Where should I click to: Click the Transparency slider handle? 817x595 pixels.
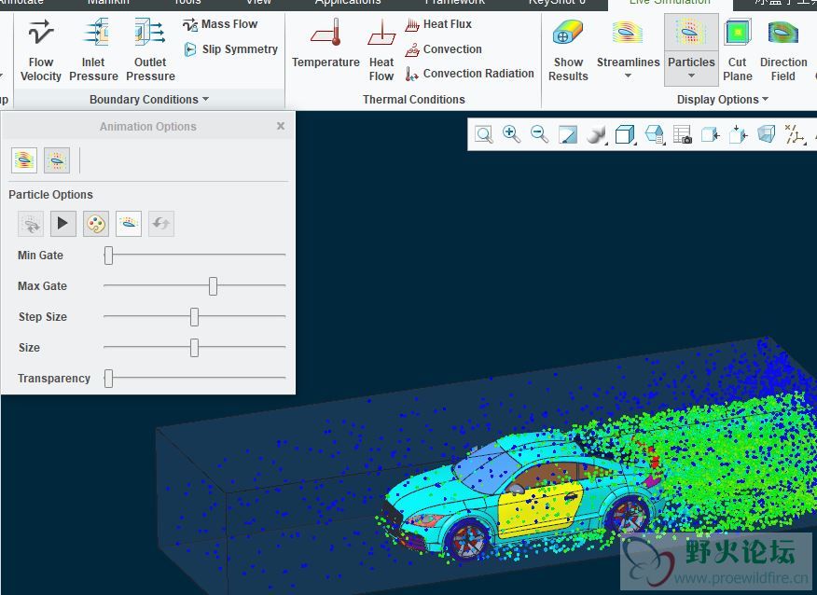coord(108,379)
